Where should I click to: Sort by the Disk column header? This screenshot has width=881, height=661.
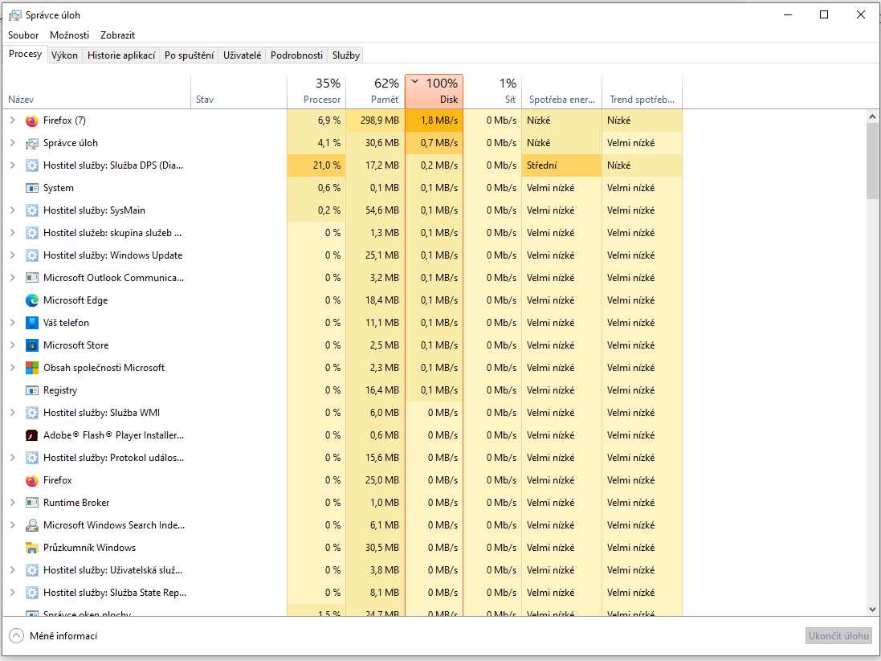434,92
